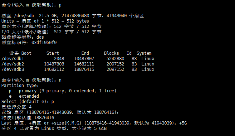235x136 pixels.
Task: Click the 'primary (3 primary, 0 extended, 1 free)' line
Action: point(63,91)
